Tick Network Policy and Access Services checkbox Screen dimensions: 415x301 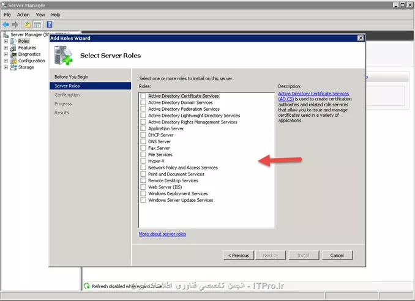click(143, 168)
